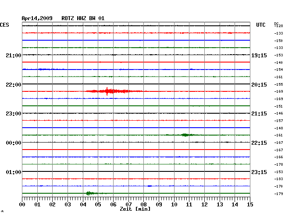Click the x-axis tick label 11

click(189, 205)
